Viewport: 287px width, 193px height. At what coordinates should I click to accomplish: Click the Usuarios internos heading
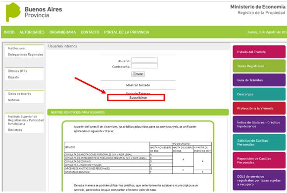click(63, 46)
